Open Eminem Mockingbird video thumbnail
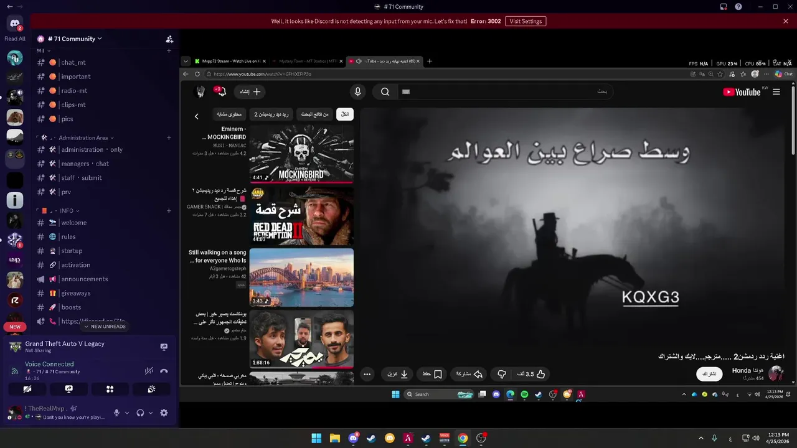Screen dimensions: 797x448 click(x=301, y=154)
